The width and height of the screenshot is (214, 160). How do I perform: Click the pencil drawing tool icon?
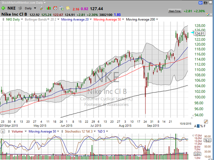206,122
